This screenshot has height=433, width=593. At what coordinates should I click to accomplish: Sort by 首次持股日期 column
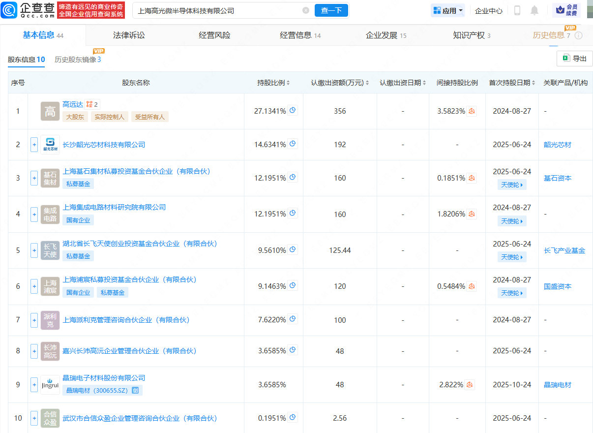(x=512, y=83)
